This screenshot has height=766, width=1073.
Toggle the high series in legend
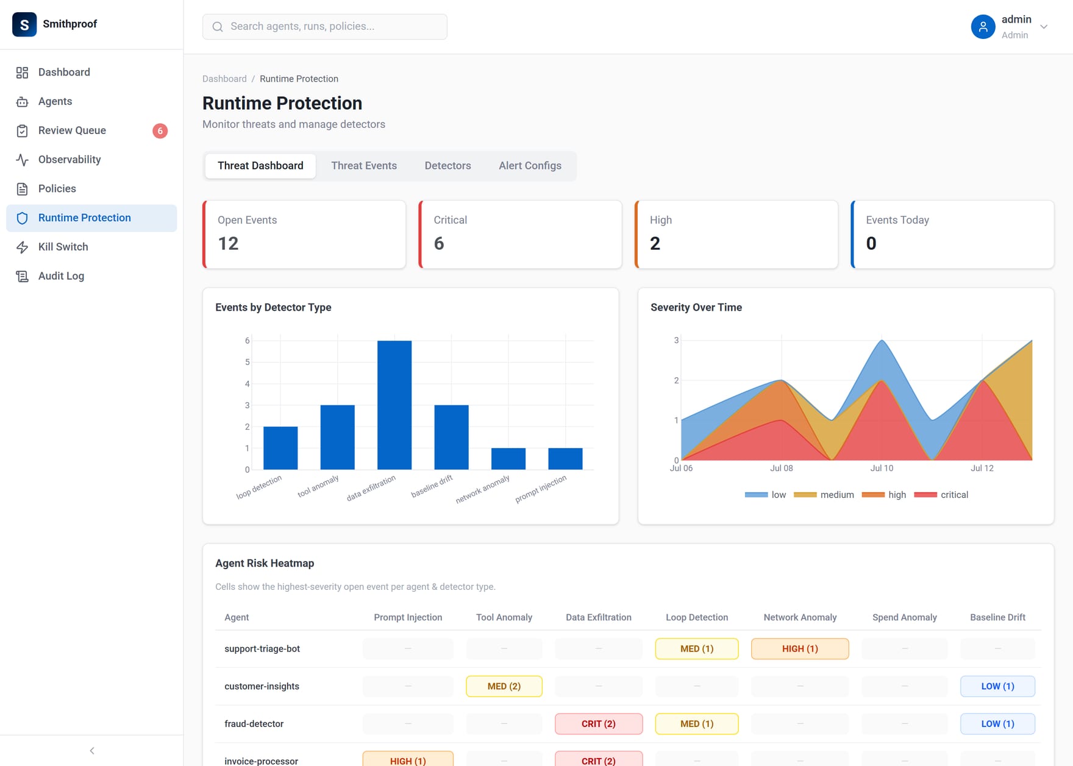(x=884, y=495)
